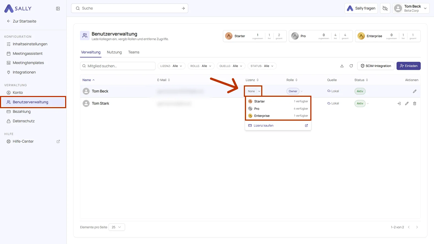Toggle the crossed-out camera icon in header

[385, 8]
